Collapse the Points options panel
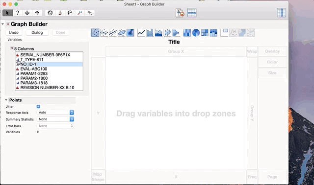Screen dimensions: 314x185 pos(6,100)
